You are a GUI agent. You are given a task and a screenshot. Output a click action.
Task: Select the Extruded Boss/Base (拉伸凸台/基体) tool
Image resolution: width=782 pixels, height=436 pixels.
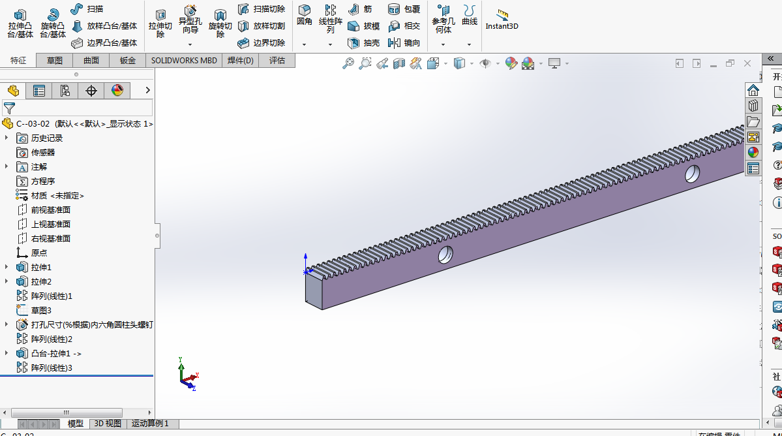[20, 23]
